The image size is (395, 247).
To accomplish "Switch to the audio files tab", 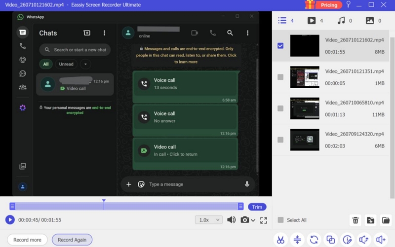I will 341,20.
